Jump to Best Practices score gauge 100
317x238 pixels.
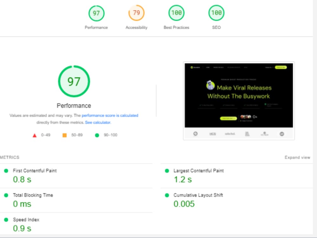[177, 13]
